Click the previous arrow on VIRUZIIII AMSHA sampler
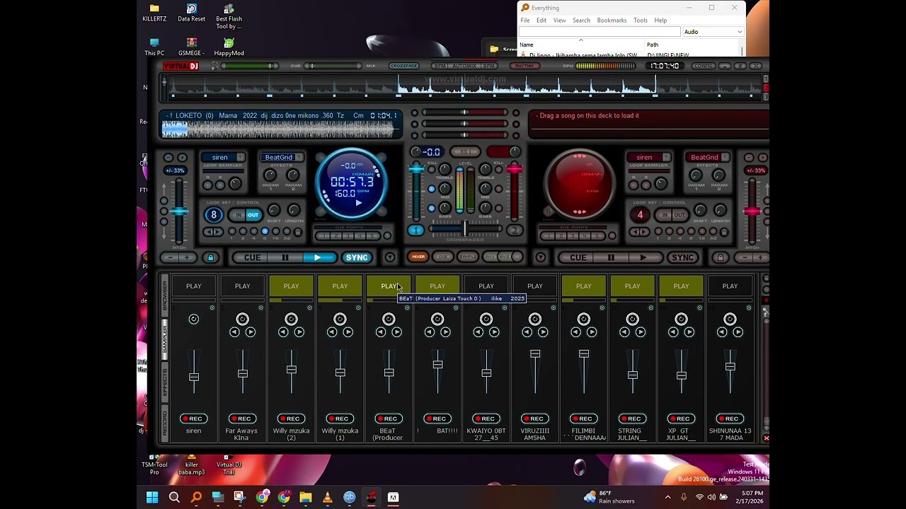906x509 pixels. tap(527, 332)
